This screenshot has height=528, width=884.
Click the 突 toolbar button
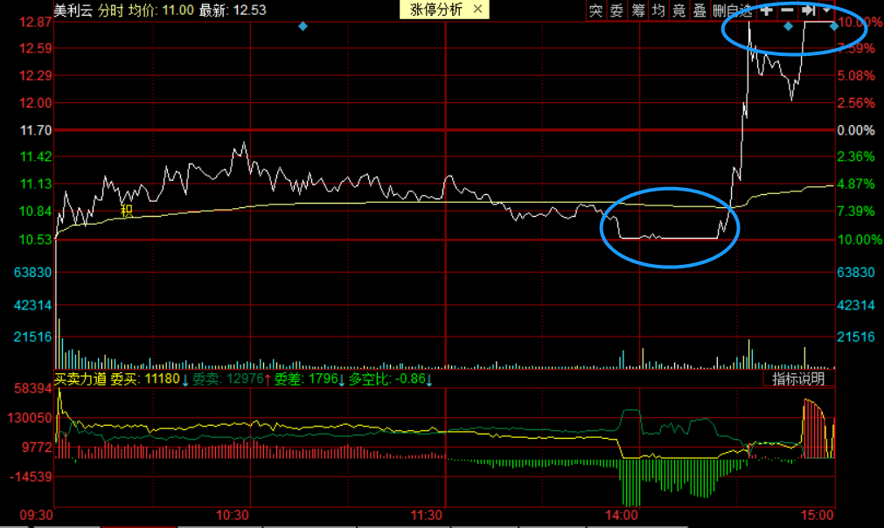point(595,10)
